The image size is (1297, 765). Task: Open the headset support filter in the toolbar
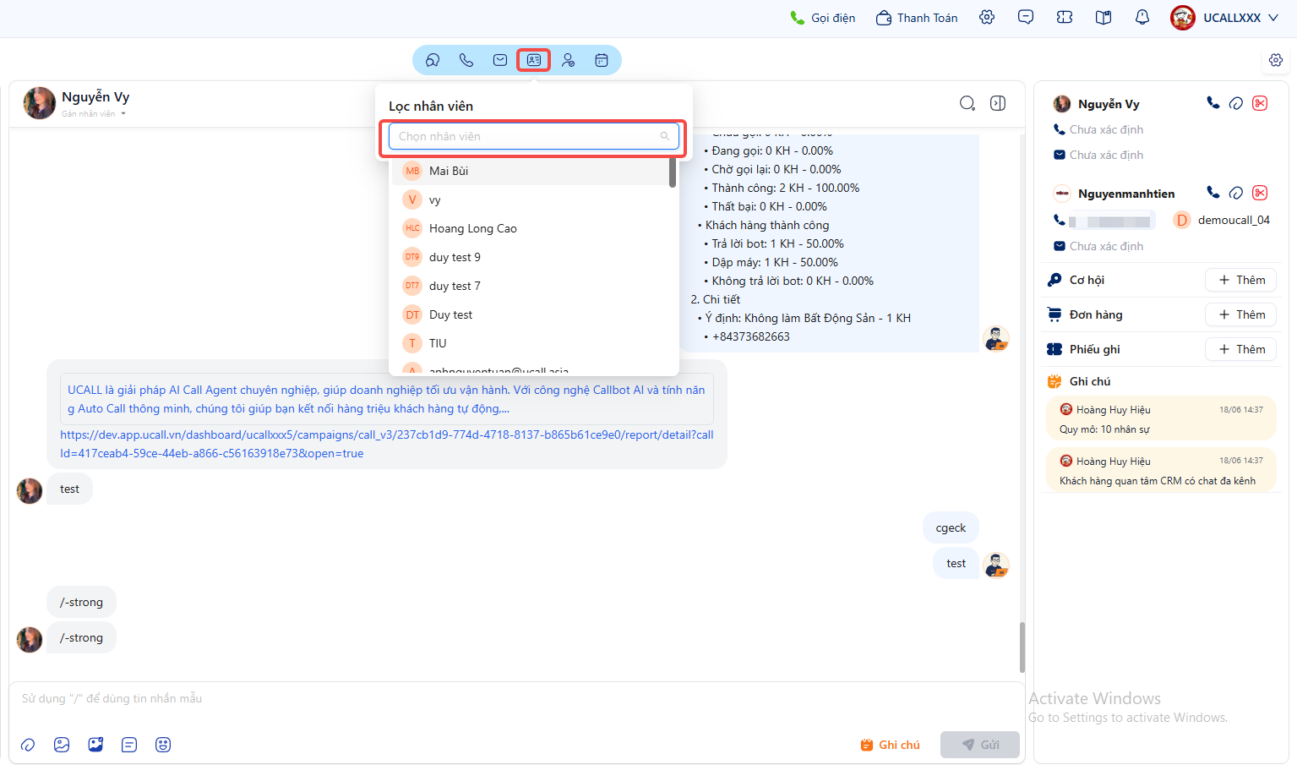coord(433,60)
